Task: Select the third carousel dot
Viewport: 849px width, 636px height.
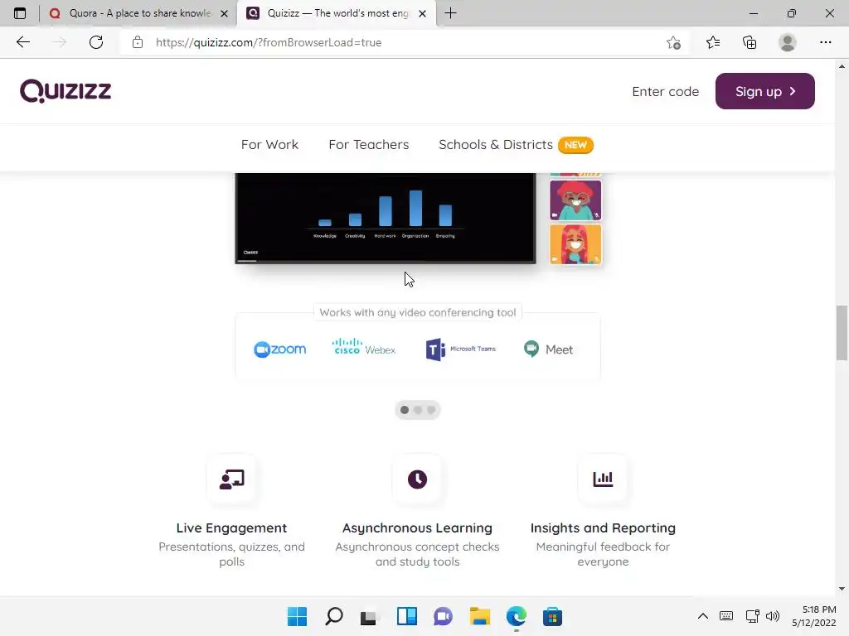Action: [431, 410]
